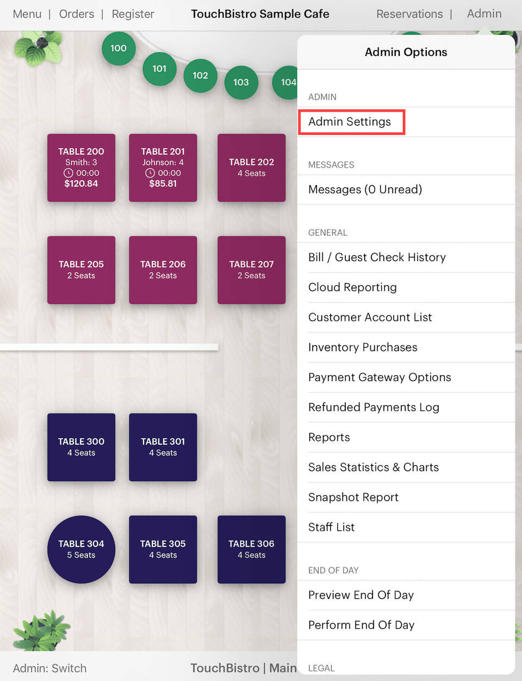Tap Admin: Switch link at bottom
The height and width of the screenshot is (681, 522).
click(49, 668)
